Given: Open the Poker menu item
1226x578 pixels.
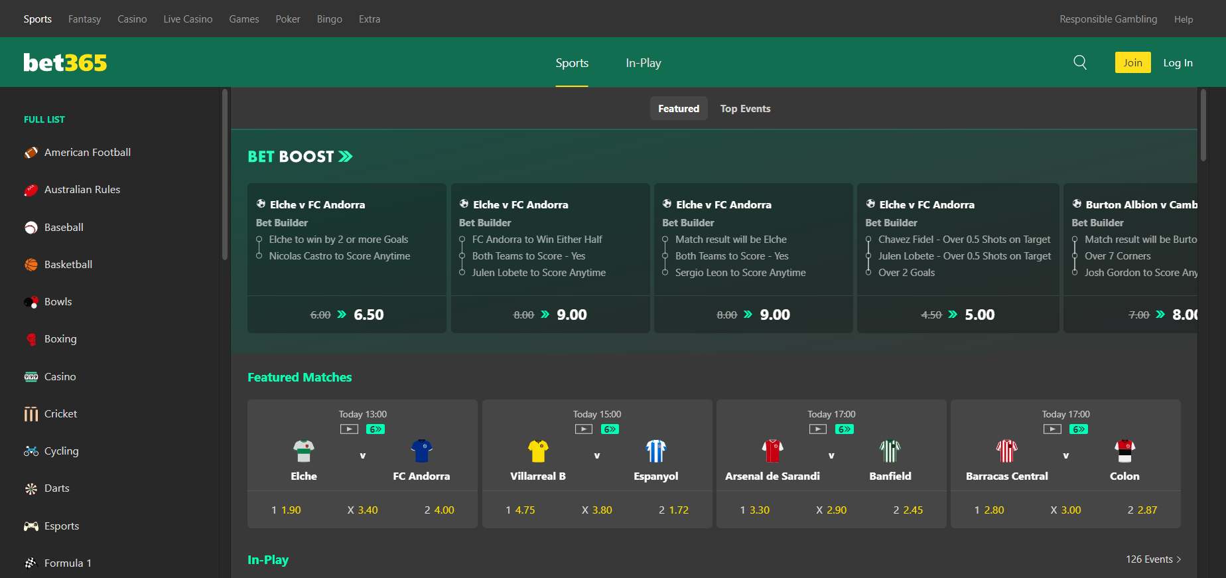Looking at the screenshot, I should 288,19.
